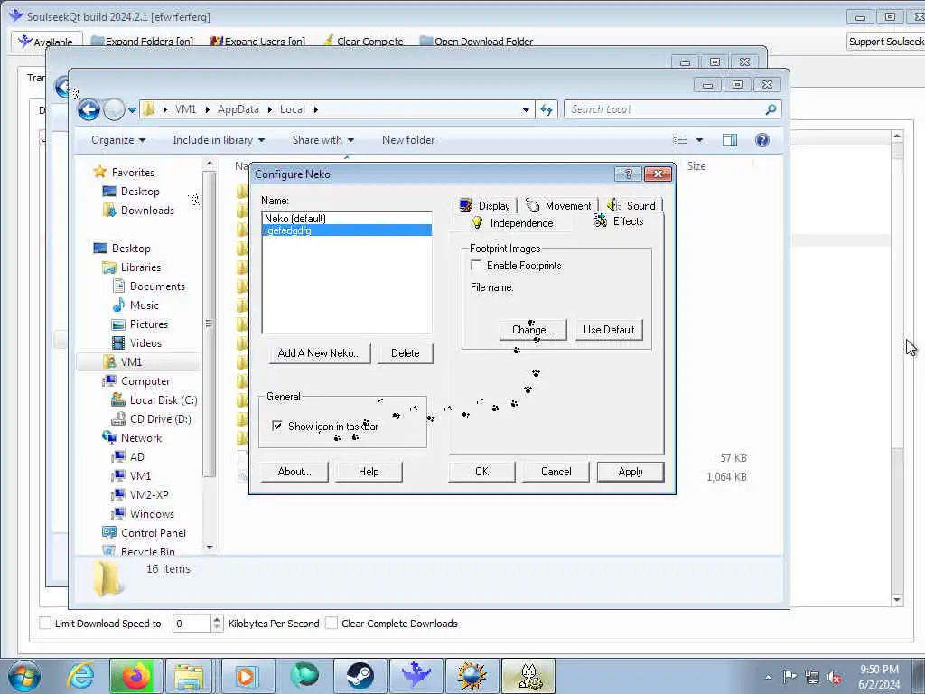Open Steam from the taskbar

pyautogui.click(x=360, y=676)
